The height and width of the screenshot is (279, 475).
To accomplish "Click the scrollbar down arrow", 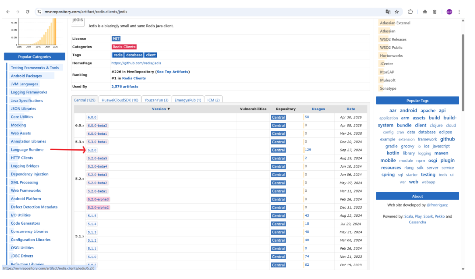I will [463, 269].
